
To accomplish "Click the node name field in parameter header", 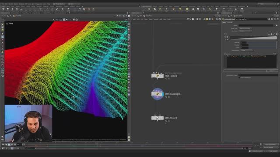I will click(x=251, y=19).
